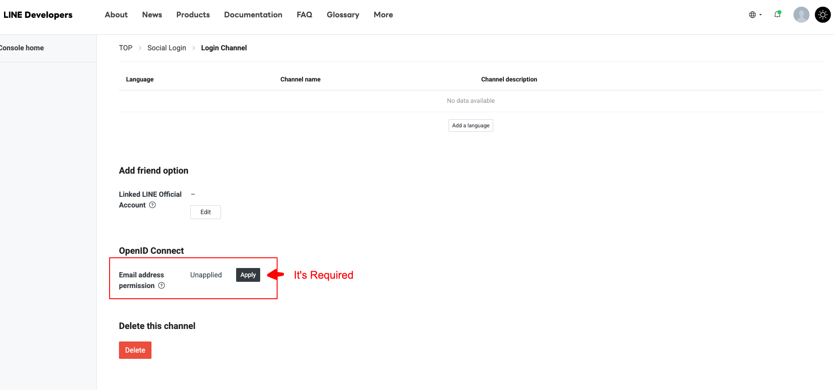
Task: Edit the Linked LINE Official Account
Action: coord(205,212)
